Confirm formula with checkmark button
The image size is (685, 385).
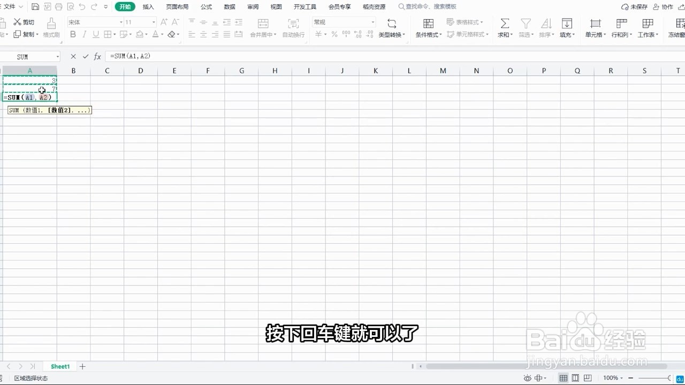(86, 56)
